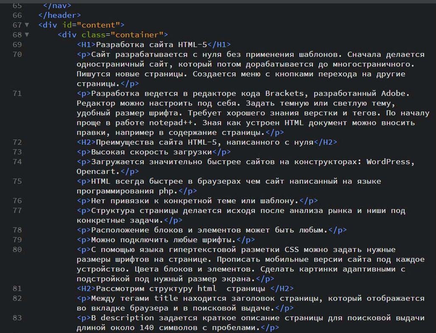Collapse the div class="container" fold triangle
Image resolution: width=436 pixels, height=333 pixels.
click(x=27, y=35)
